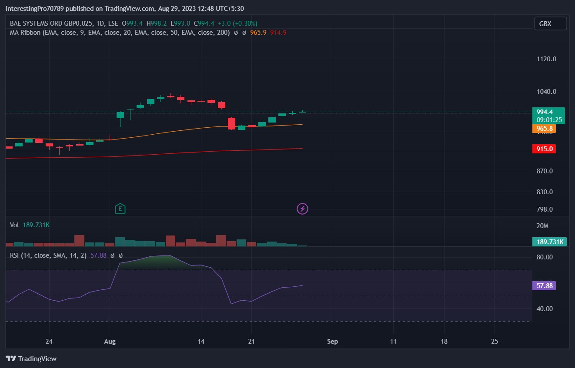Click the 21 date label on the time axis

251,341
